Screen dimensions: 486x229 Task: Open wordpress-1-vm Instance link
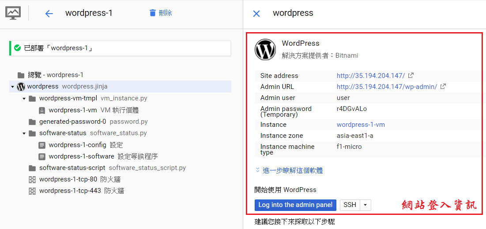(361, 125)
